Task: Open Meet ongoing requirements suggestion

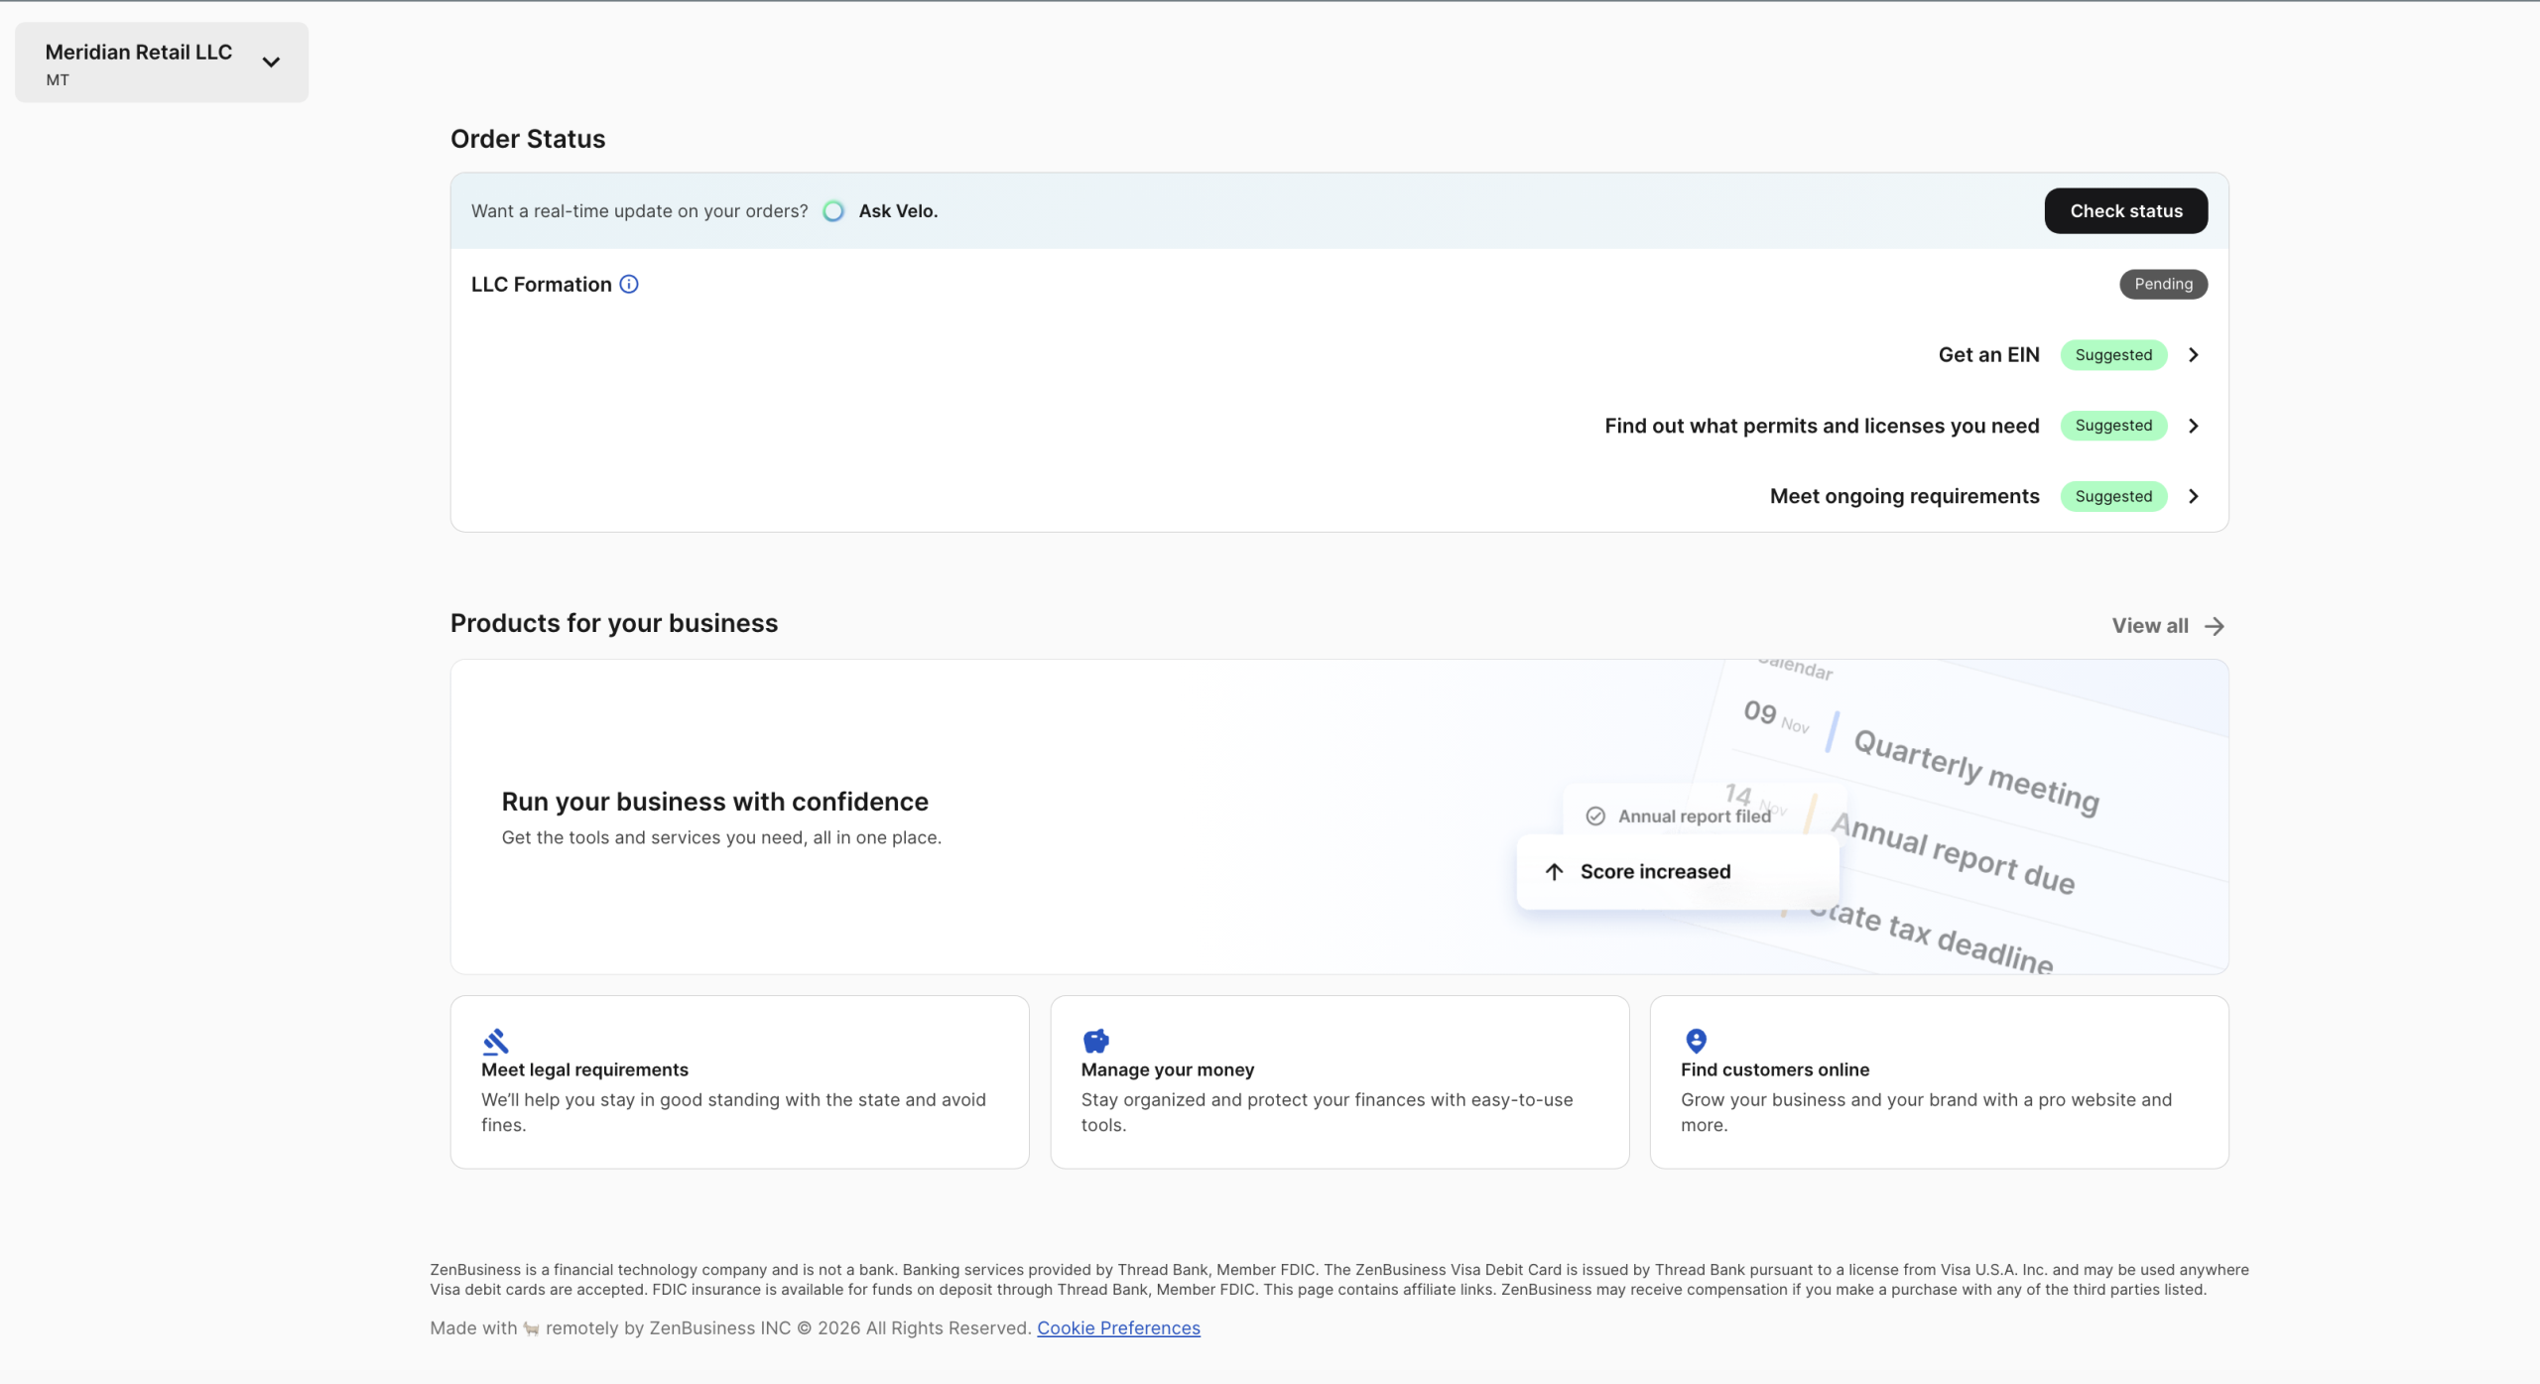Action: 1904,496
